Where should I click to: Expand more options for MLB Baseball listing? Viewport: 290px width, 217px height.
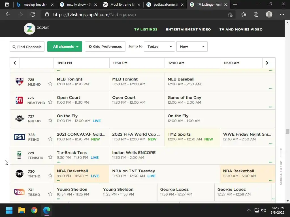[x=270, y=89]
